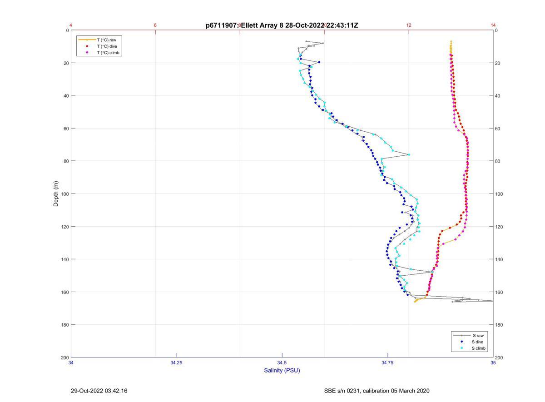The height and width of the screenshot is (402, 545).
Task: Click depth tick '180' on the left axis
Action: 64,325
